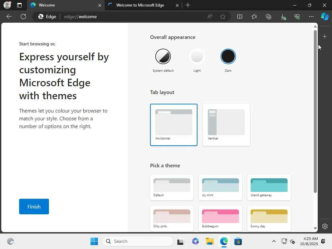Viewport: 332px width, 249px height.
Task: Open the profile avatar in title bar
Action: (x=7, y=5)
